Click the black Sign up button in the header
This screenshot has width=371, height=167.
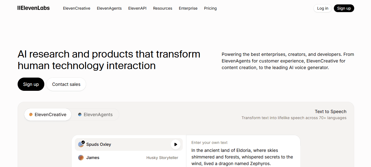click(x=344, y=8)
